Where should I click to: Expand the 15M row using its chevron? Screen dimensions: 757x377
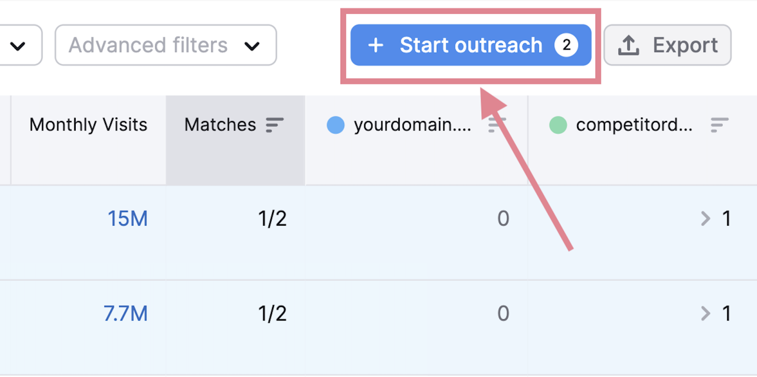(705, 219)
